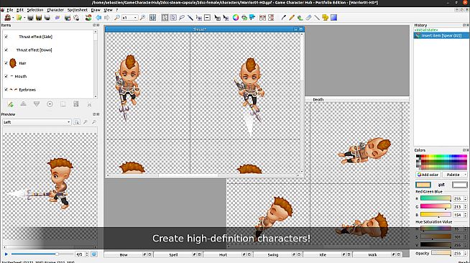Click the Green color slider
The height and width of the screenshot is (263, 470).
[x=436, y=206]
